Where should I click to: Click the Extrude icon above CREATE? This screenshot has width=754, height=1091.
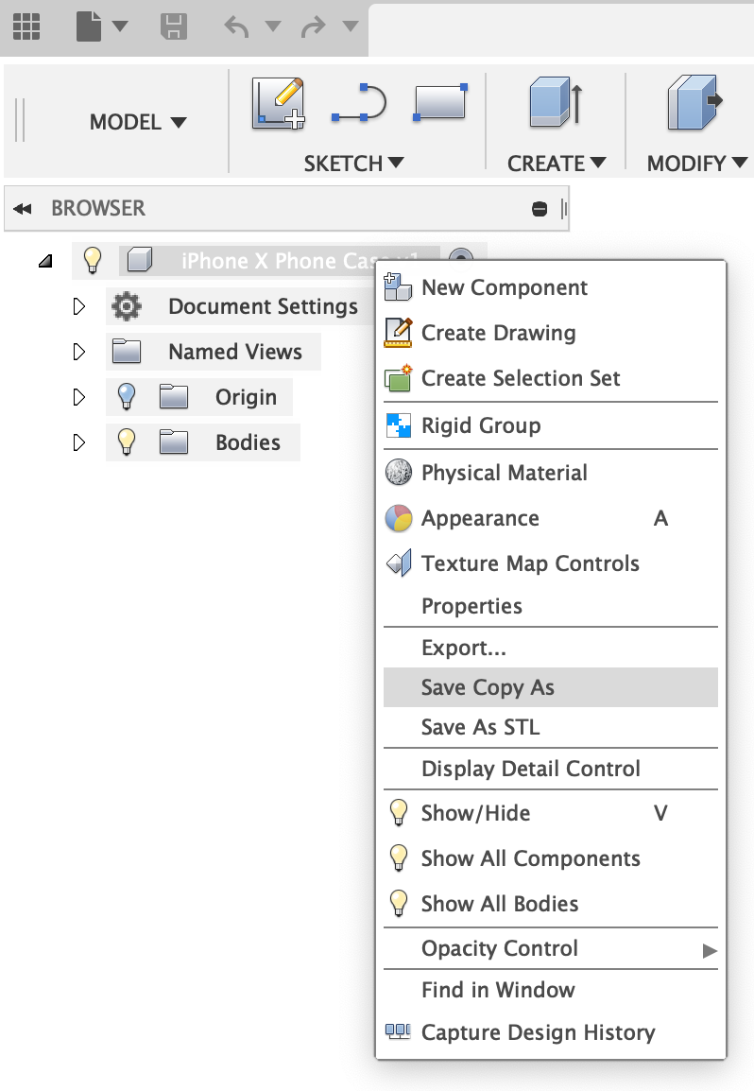tap(556, 102)
